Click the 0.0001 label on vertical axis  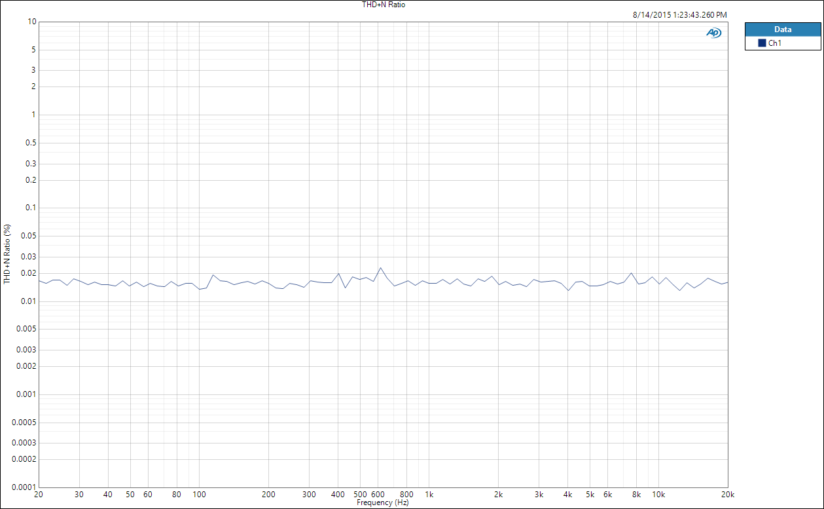coord(24,487)
